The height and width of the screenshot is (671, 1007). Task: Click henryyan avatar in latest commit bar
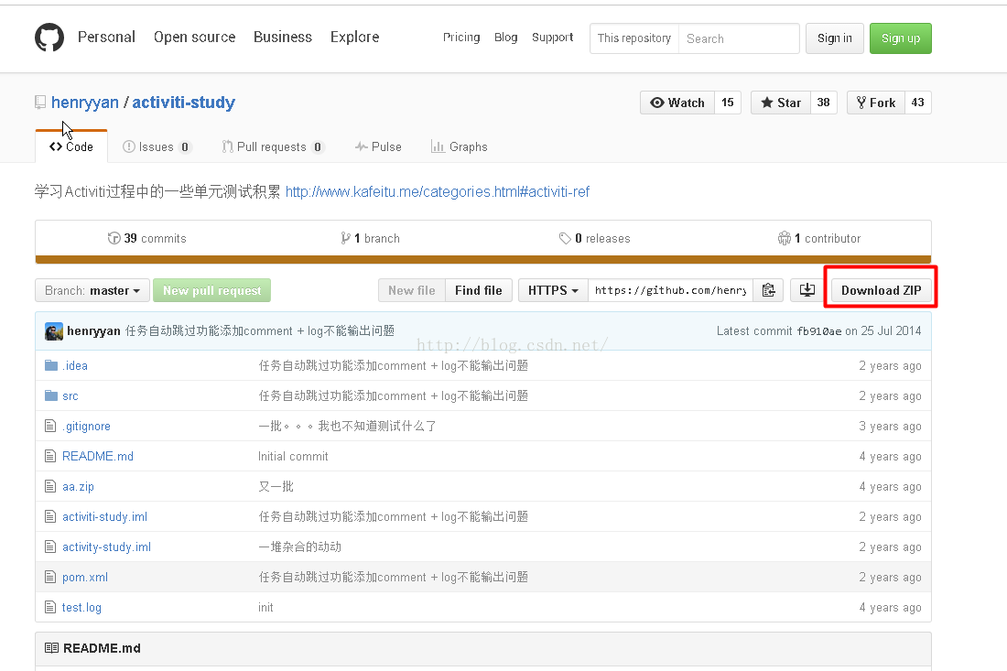(x=54, y=331)
